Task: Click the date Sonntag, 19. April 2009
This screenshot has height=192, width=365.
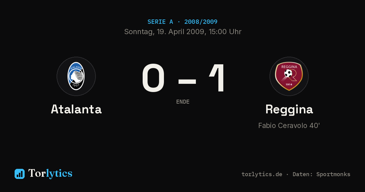Action: coord(164,32)
